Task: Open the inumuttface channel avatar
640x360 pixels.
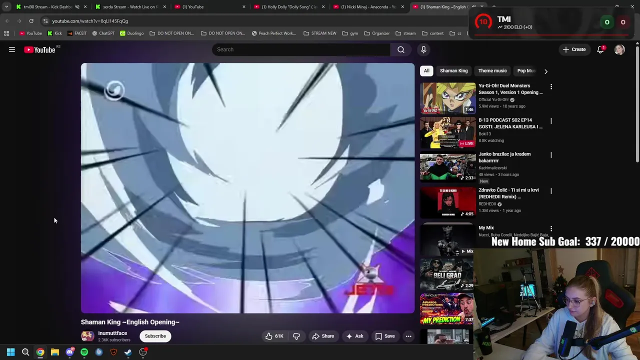Action: click(87, 336)
